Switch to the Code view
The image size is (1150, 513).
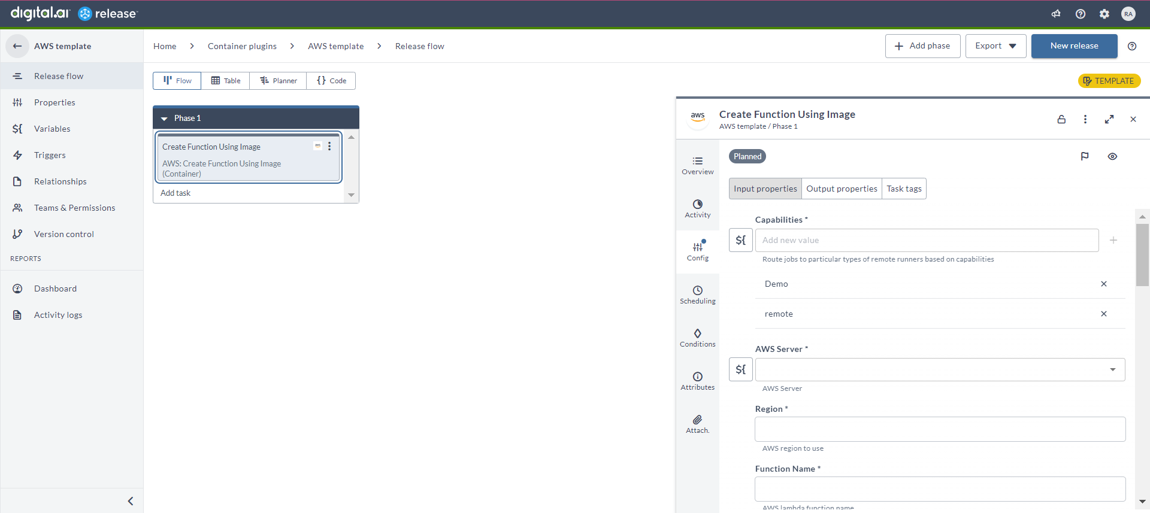[331, 81]
